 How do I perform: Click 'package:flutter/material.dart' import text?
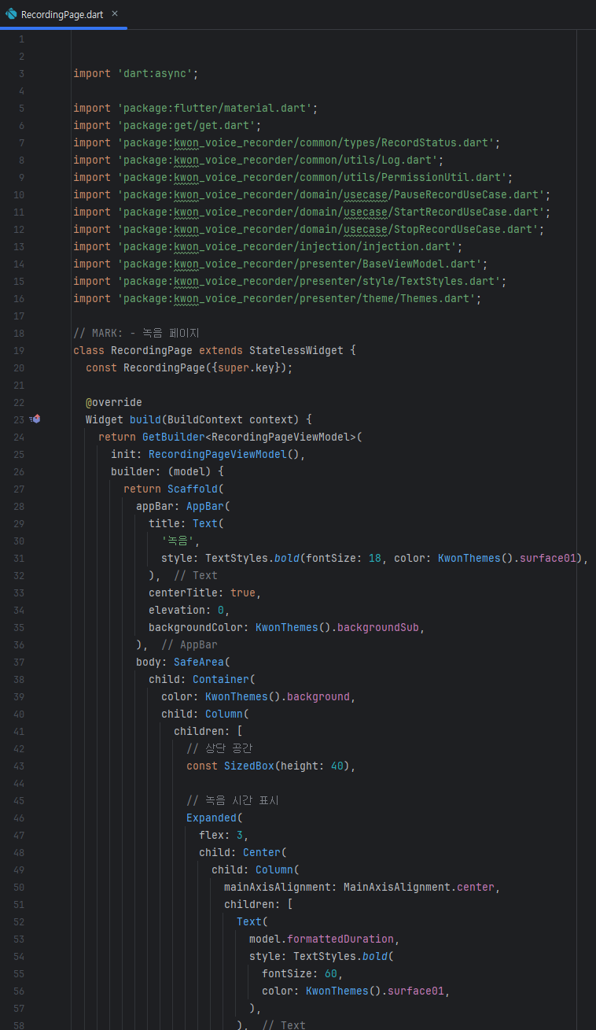tap(215, 108)
